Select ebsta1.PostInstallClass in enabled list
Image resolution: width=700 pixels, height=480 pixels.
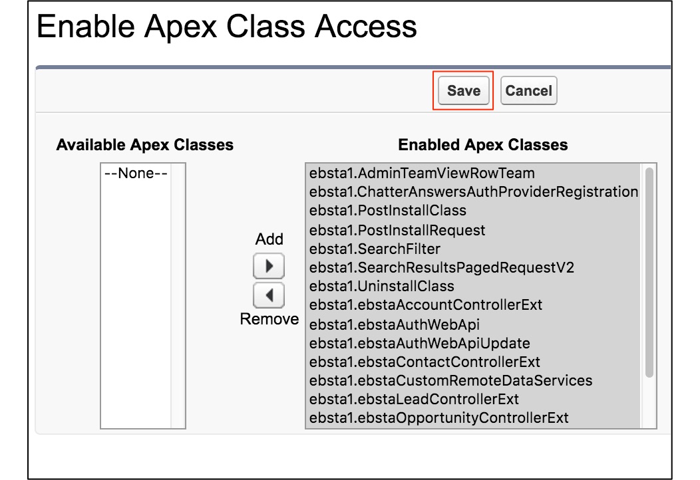click(x=388, y=211)
